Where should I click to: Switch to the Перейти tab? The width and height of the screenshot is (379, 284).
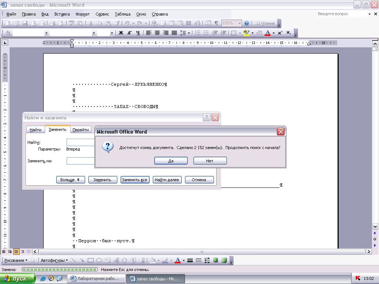81,130
